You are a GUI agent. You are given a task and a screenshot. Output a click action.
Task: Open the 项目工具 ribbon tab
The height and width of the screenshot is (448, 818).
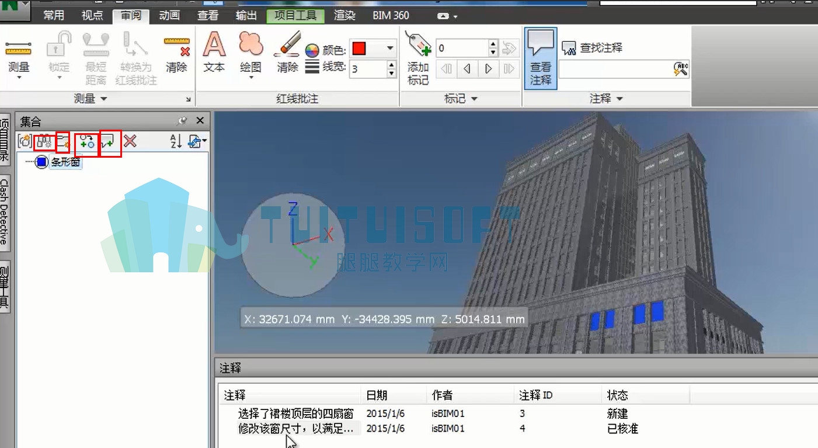295,16
